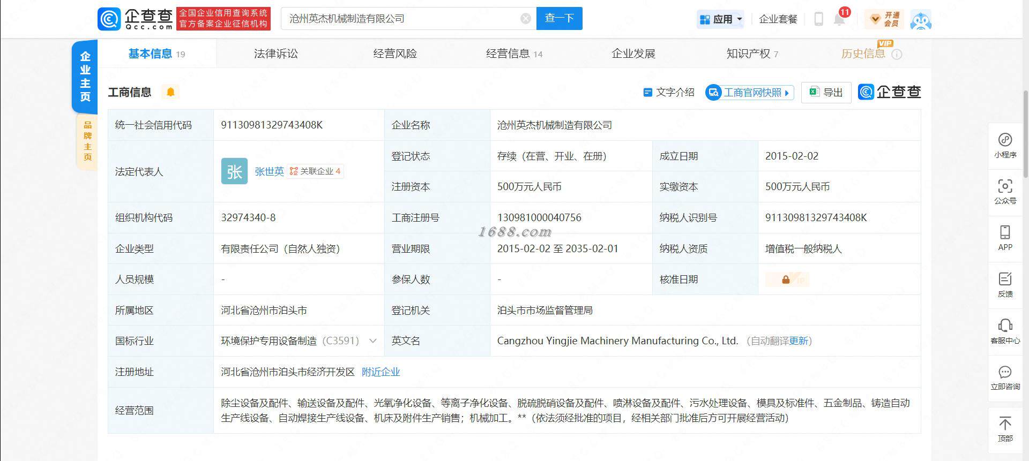This screenshot has width=1029, height=461.
Task: Switch to the 企业发展 tab
Action: 633,54
